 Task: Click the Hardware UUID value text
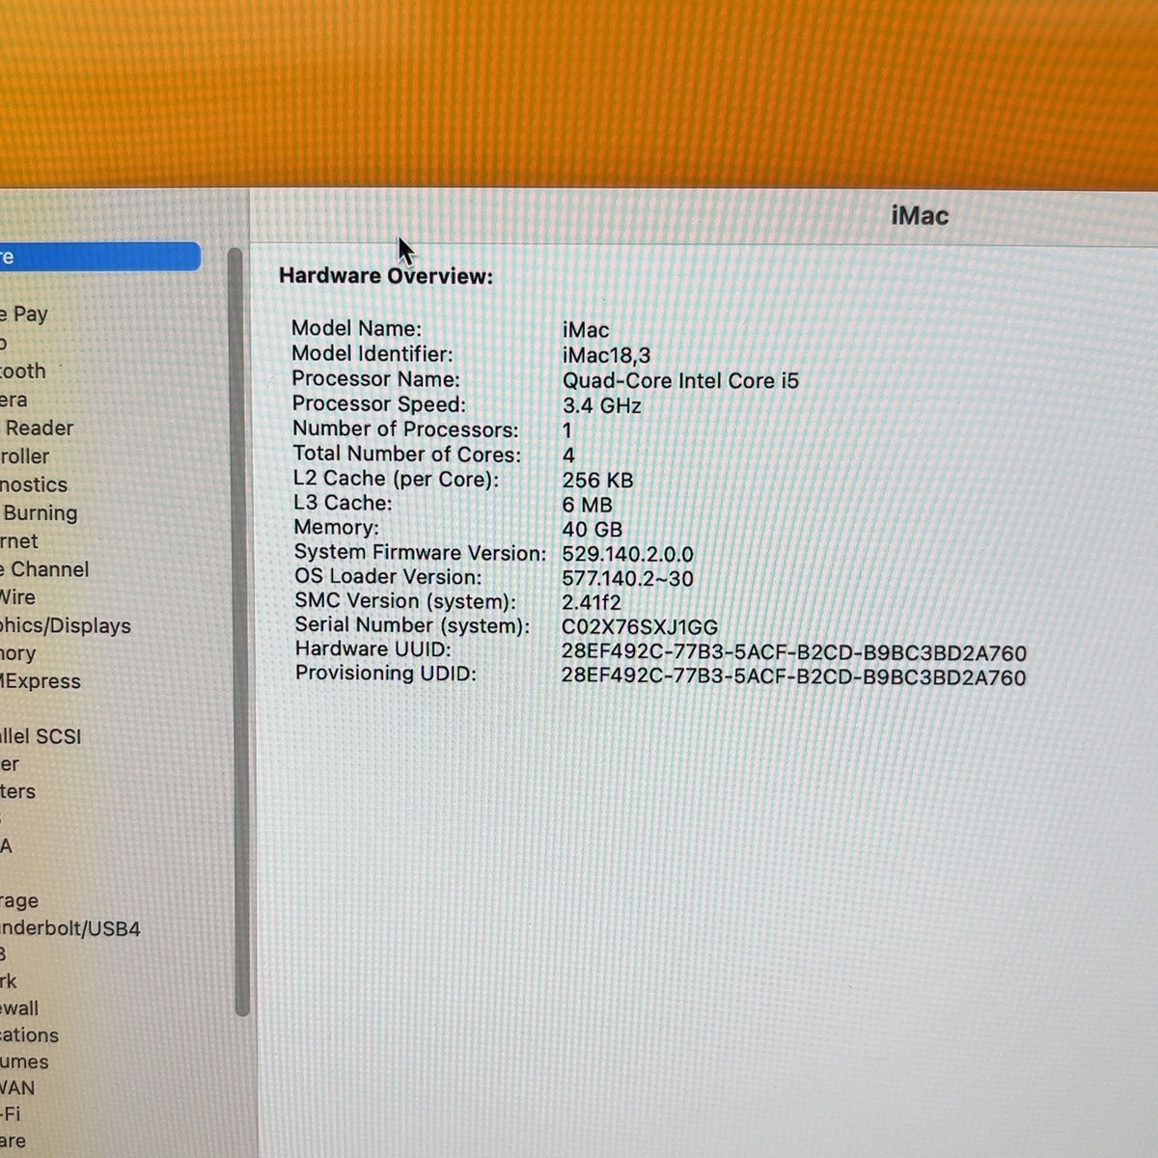(794, 652)
